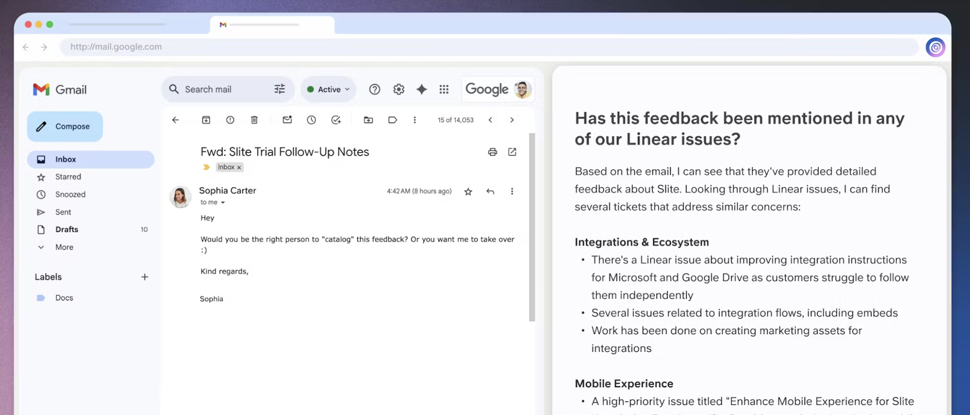The height and width of the screenshot is (415, 970).
Task: Click the Labels tag icon
Action: pos(393,120)
